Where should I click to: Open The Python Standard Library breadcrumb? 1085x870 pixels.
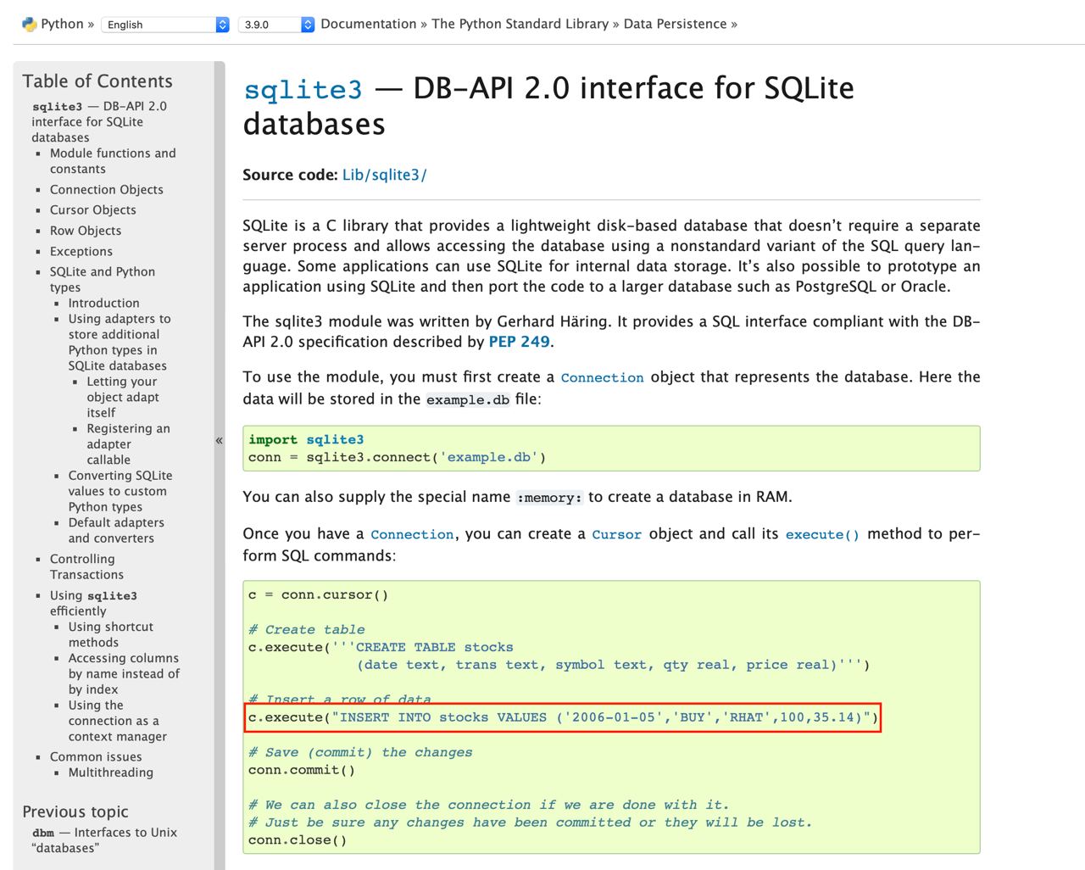click(520, 24)
